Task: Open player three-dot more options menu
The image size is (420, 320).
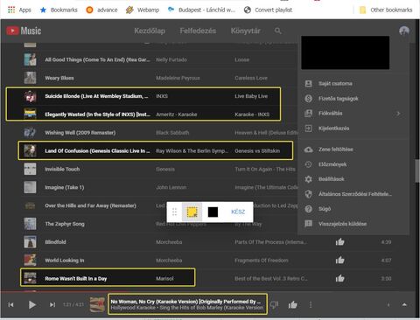Action: [x=311, y=305]
